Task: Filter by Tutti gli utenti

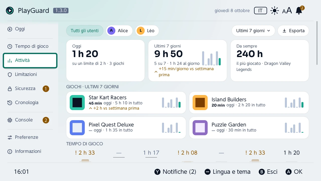Action: pyautogui.click(x=85, y=31)
